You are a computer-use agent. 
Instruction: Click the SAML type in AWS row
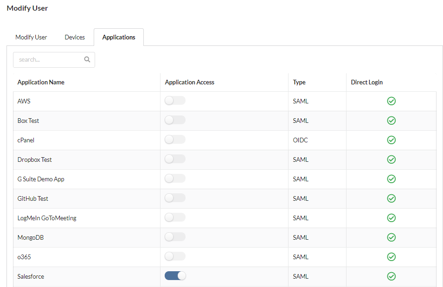pyautogui.click(x=301, y=101)
